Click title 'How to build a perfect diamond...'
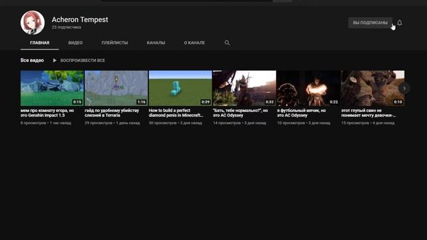Viewport: 427px width, 240px height. [176, 113]
